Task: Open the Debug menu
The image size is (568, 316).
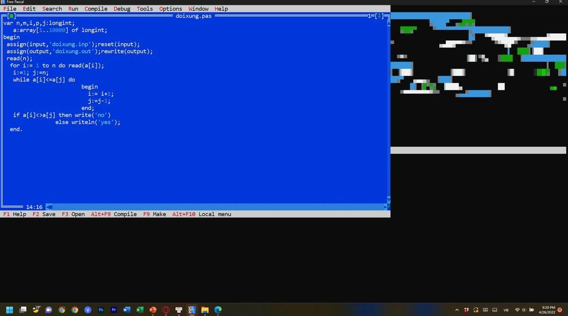Action: click(122, 9)
